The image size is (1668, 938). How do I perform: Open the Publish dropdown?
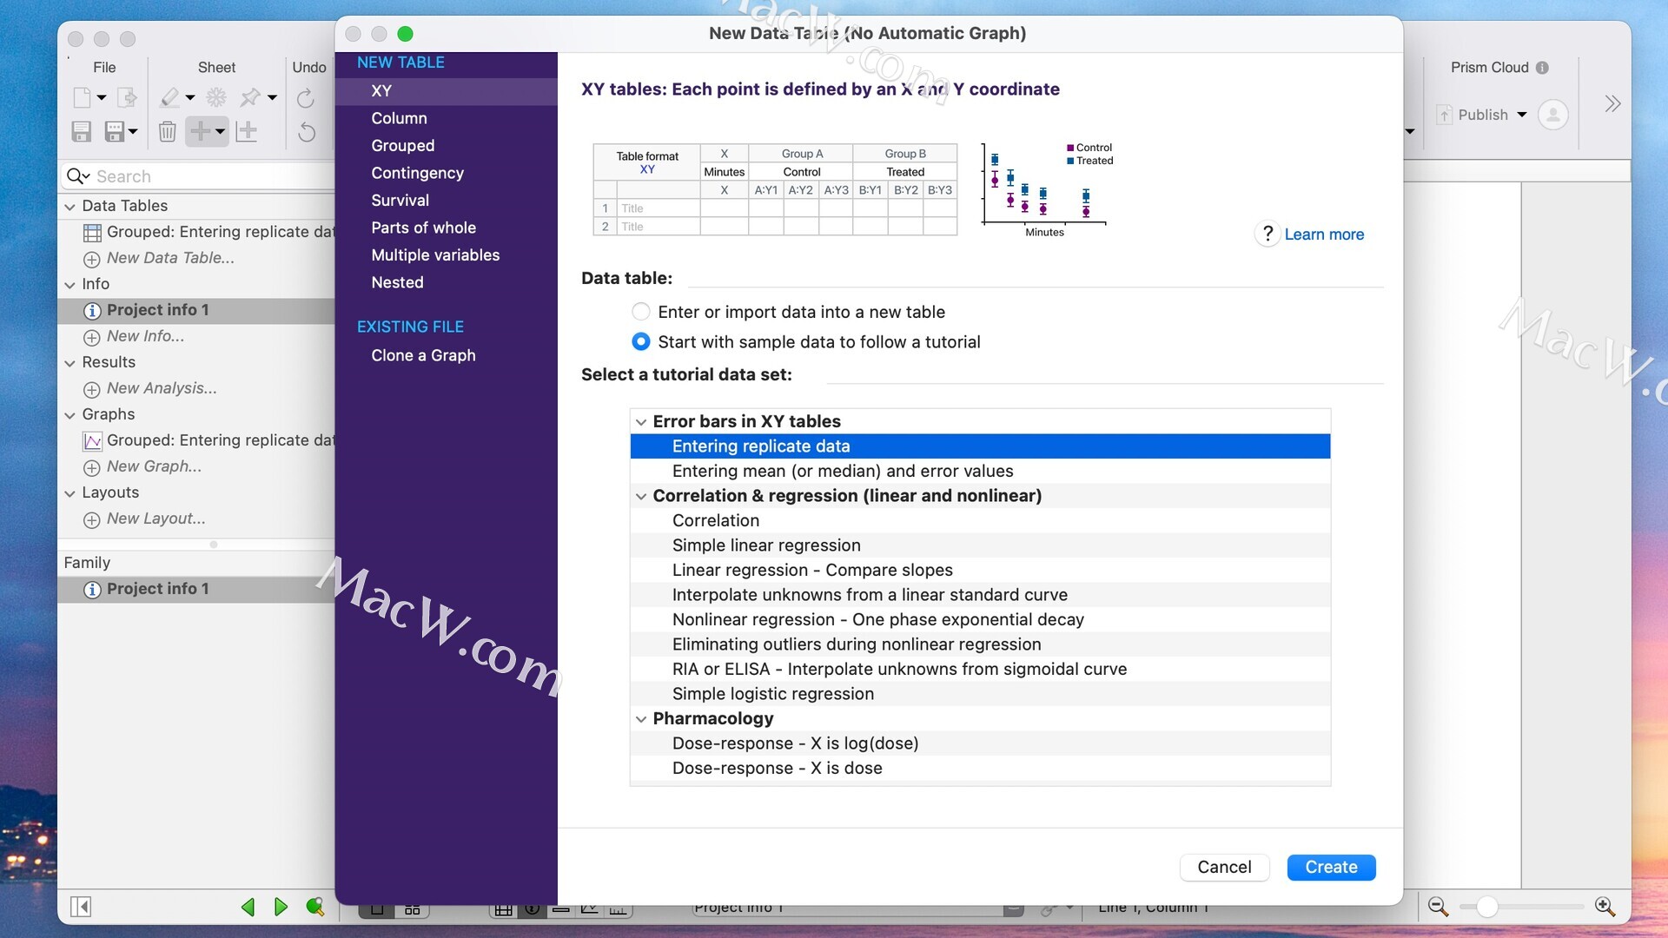(1522, 115)
